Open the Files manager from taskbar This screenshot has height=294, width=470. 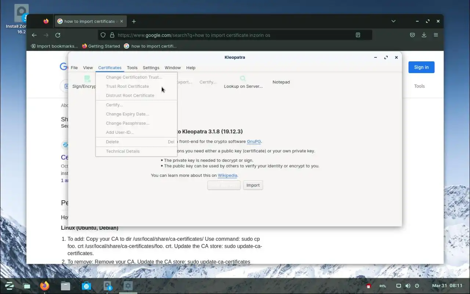point(65,286)
